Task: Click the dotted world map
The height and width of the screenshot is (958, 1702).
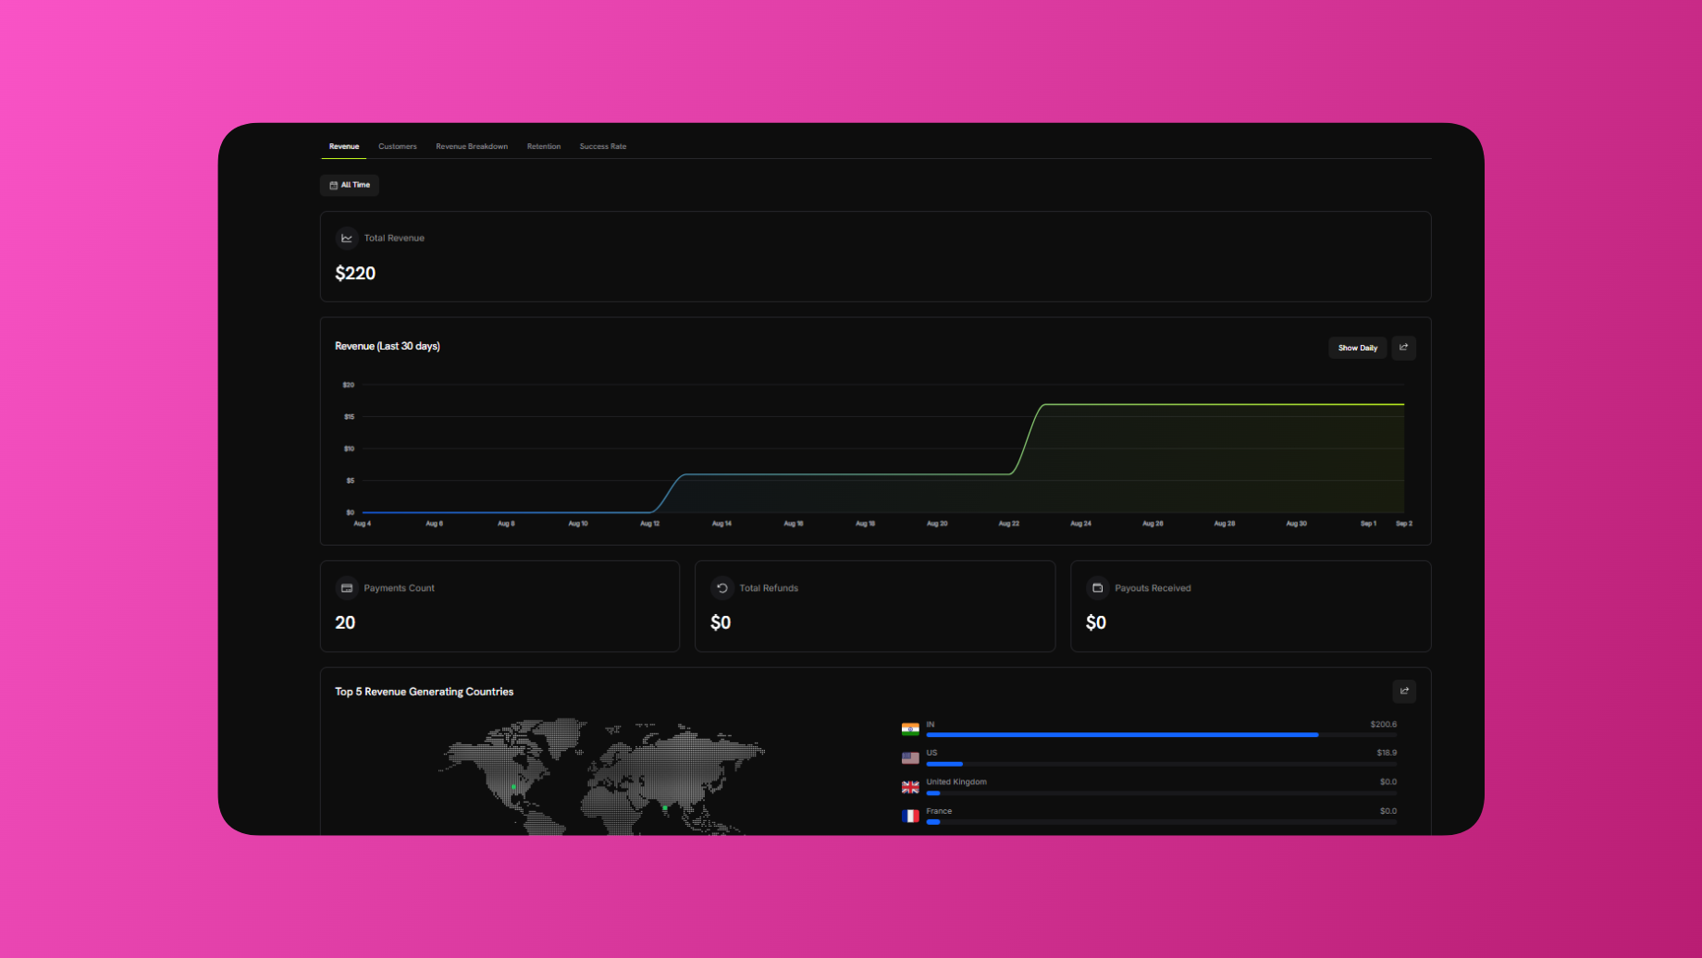Action: point(603,777)
